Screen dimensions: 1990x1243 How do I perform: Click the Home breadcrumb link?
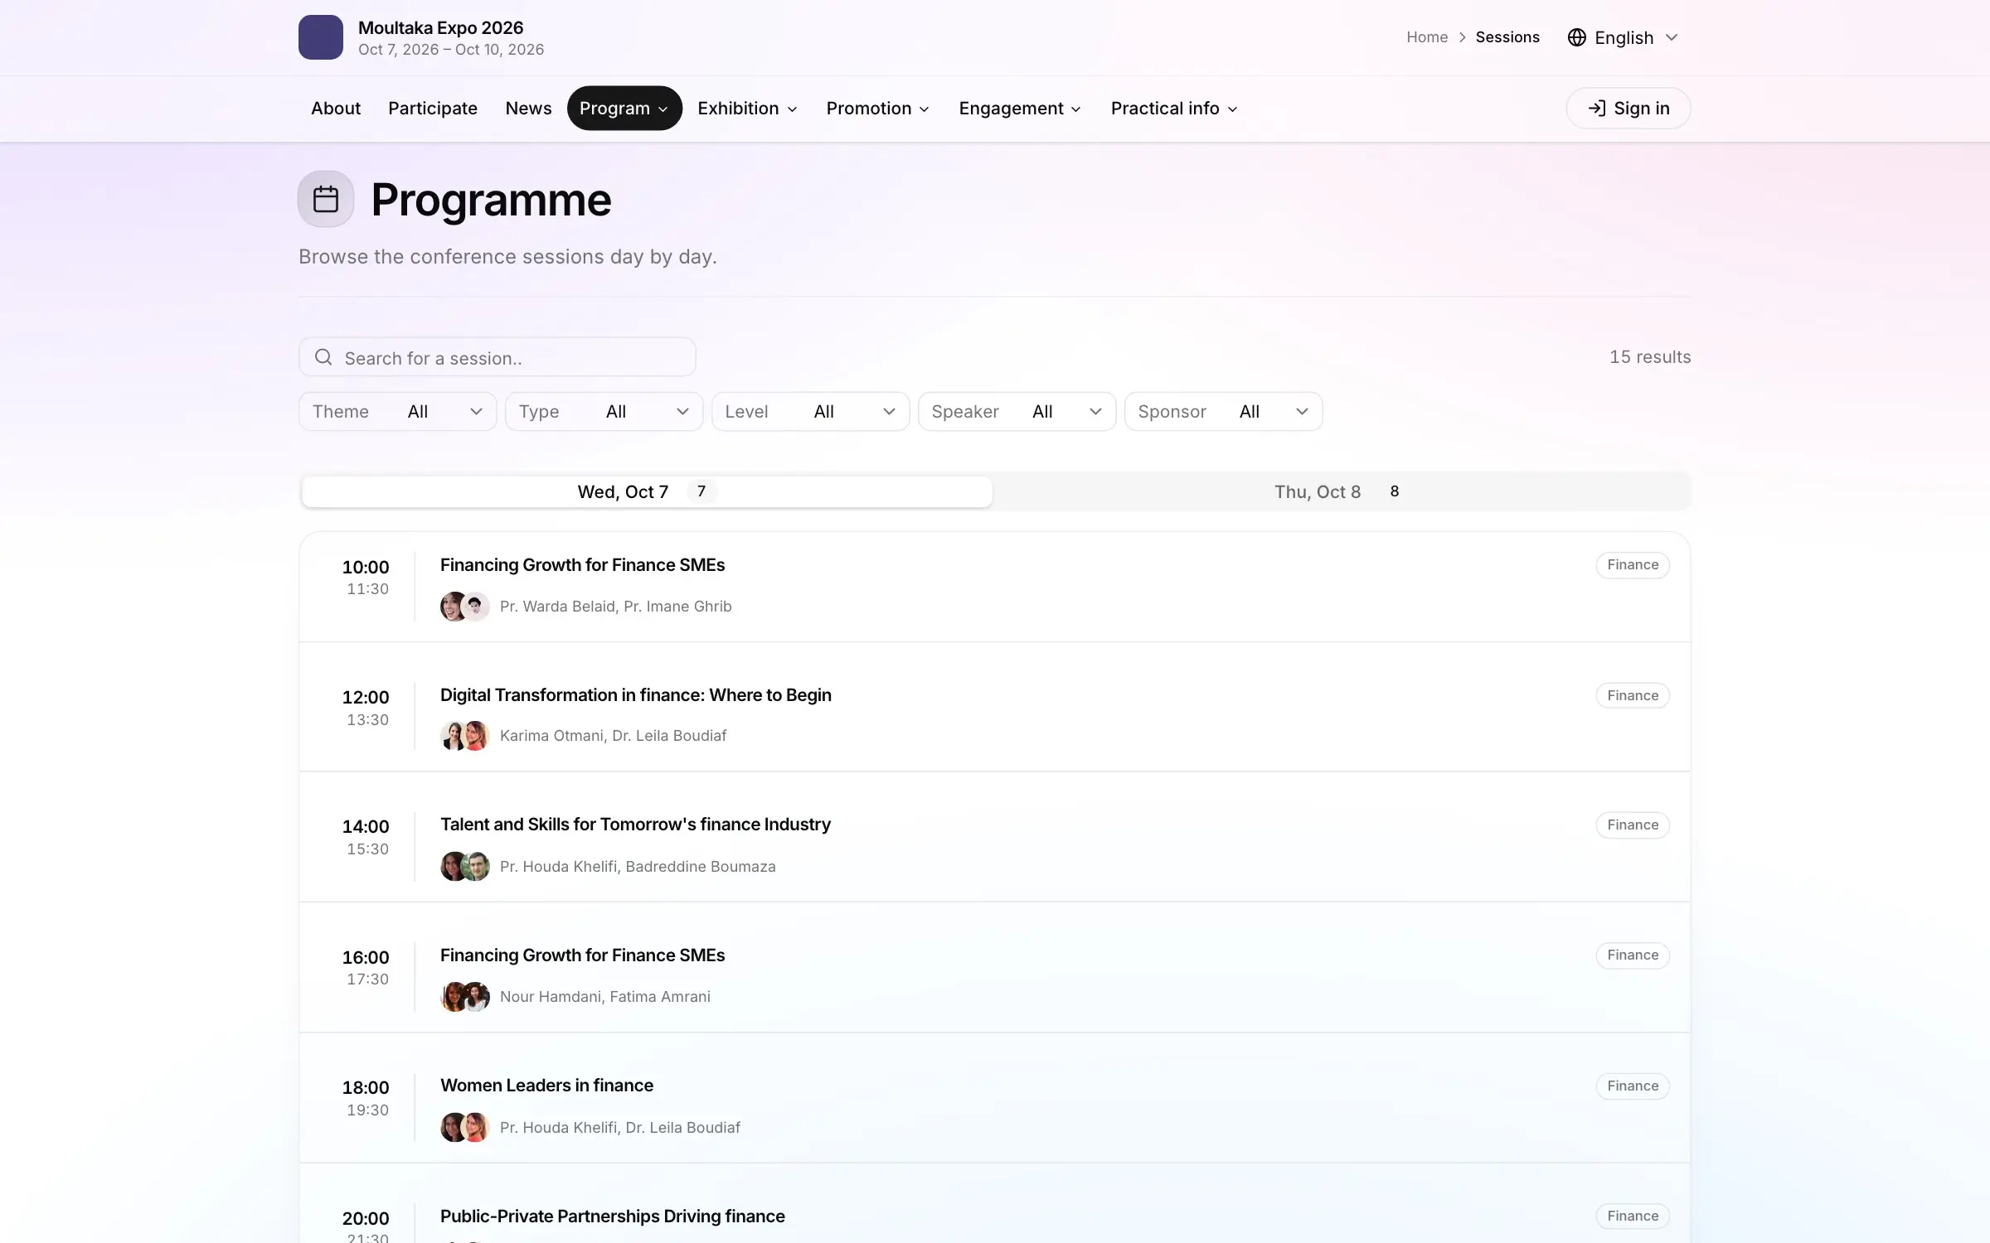tap(1427, 37)
